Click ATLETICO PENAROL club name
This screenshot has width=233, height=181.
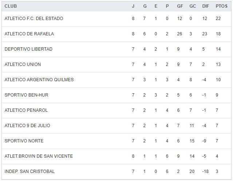(x=26, y=110)
